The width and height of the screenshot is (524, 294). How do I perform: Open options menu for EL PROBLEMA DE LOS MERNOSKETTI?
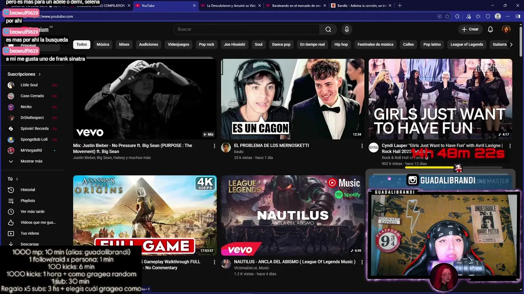[362, 146]
